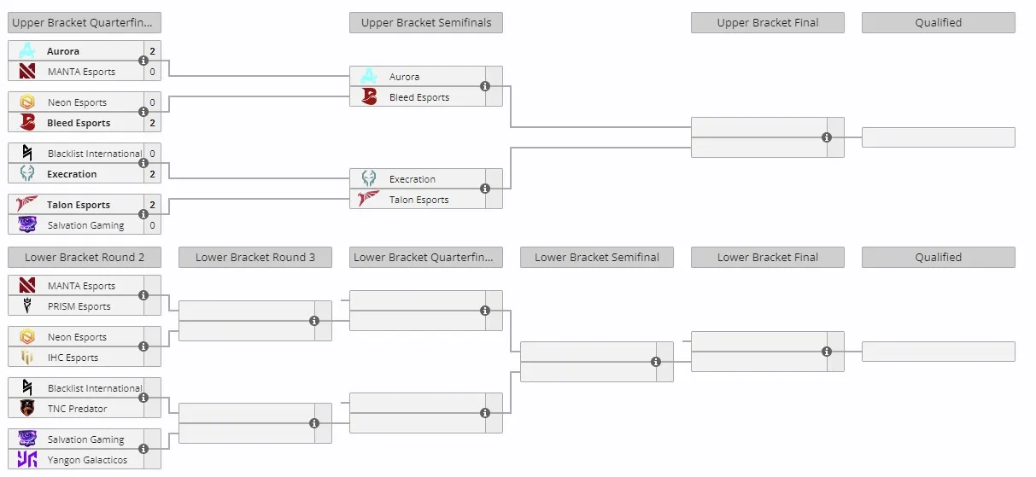Open info icon on Upper Bracket Final match
This screenshot has height=477, width=1036.
click(827, 137)
